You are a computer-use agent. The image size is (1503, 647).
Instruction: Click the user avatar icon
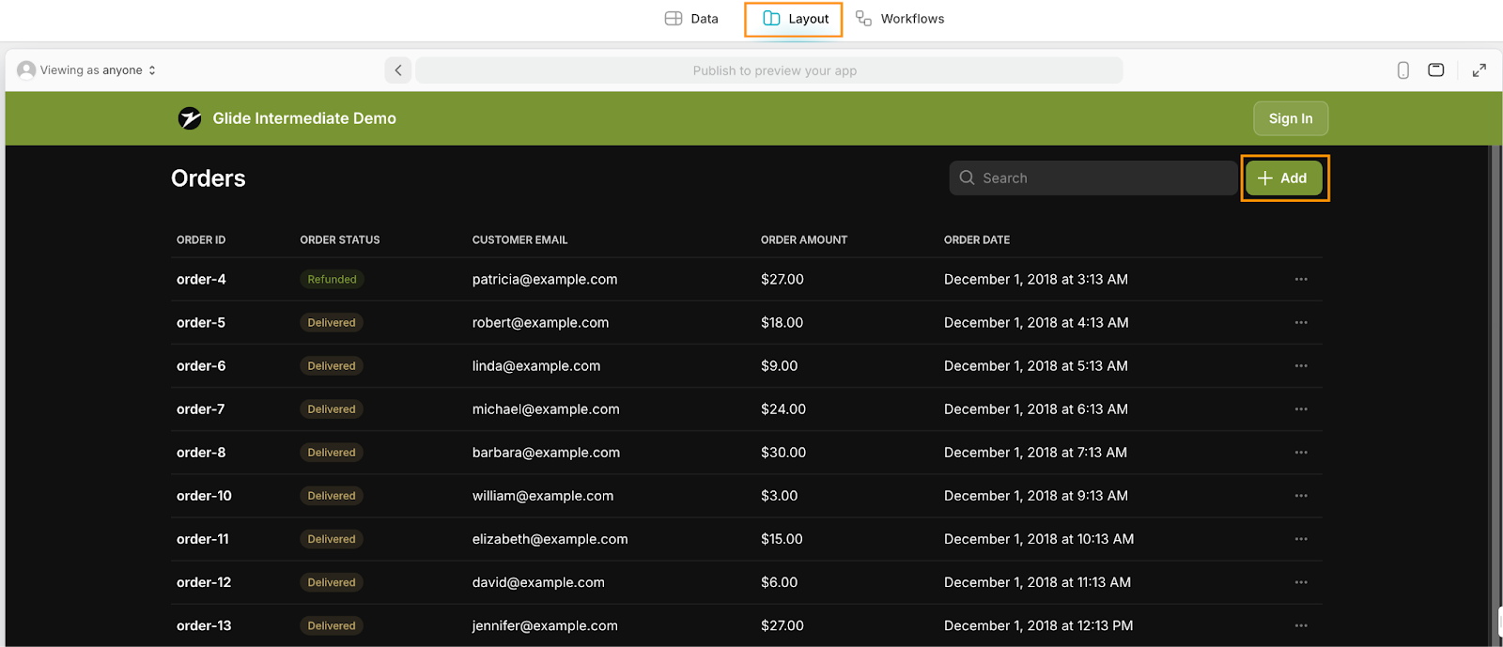tap(26, 70)
